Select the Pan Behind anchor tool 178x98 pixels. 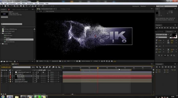click(x=17, y=6)
